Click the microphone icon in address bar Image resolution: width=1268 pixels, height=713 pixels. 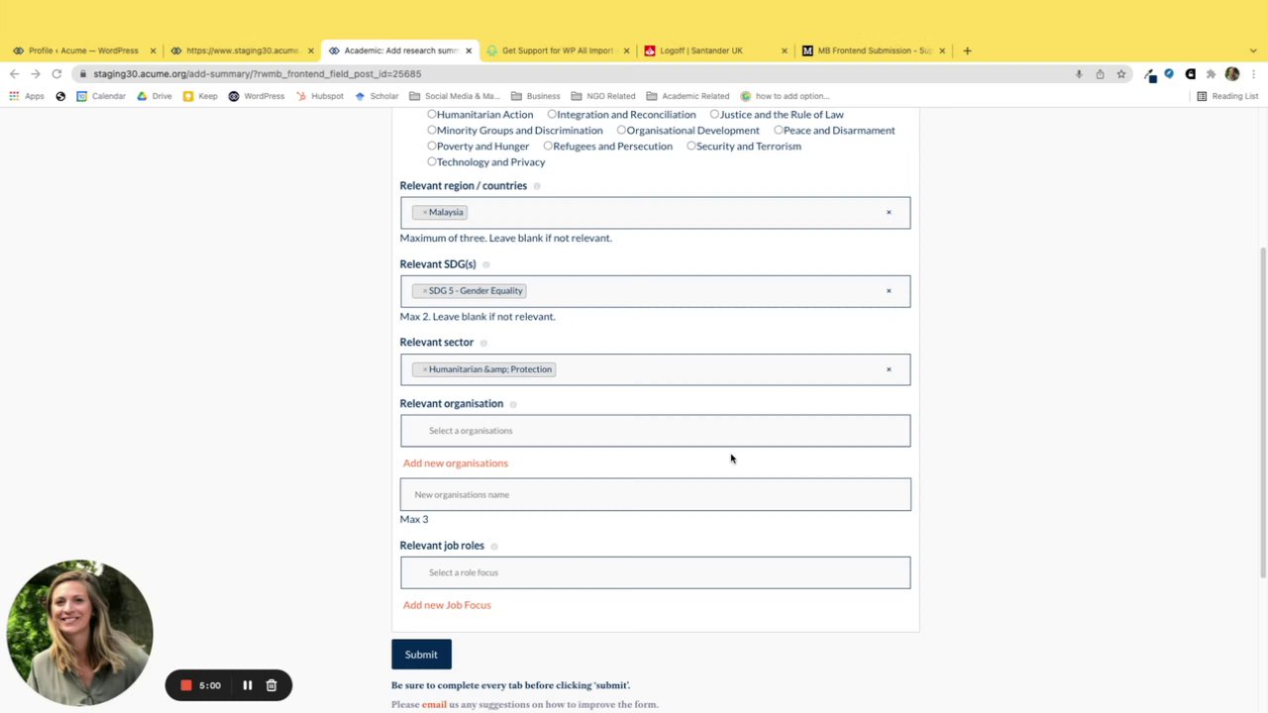[x=1079, y=74]
